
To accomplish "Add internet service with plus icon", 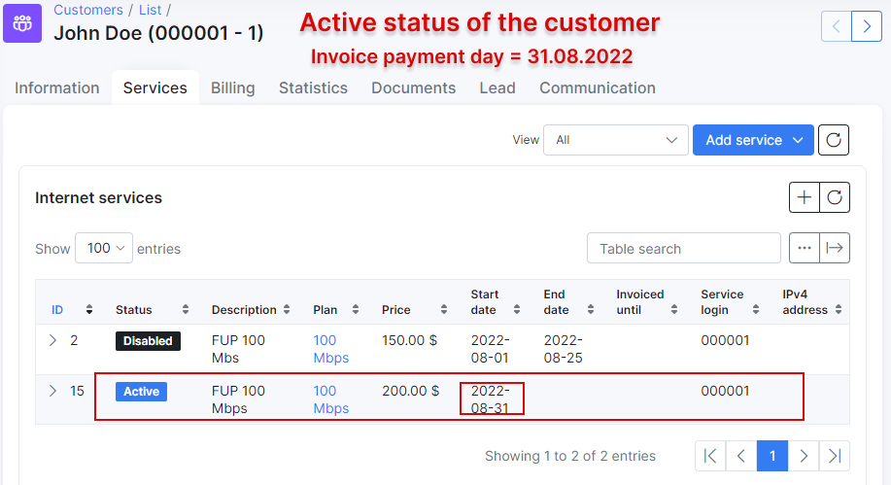I will point(805,197).
